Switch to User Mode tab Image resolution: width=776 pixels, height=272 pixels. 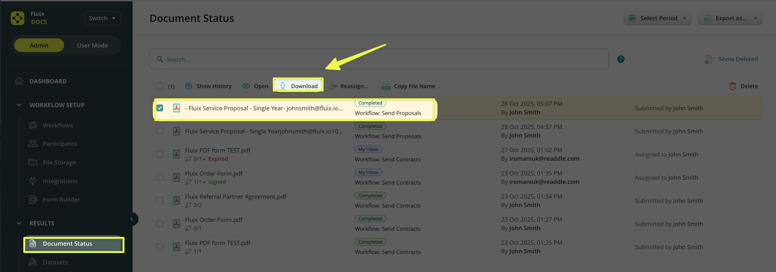(92, 45)
